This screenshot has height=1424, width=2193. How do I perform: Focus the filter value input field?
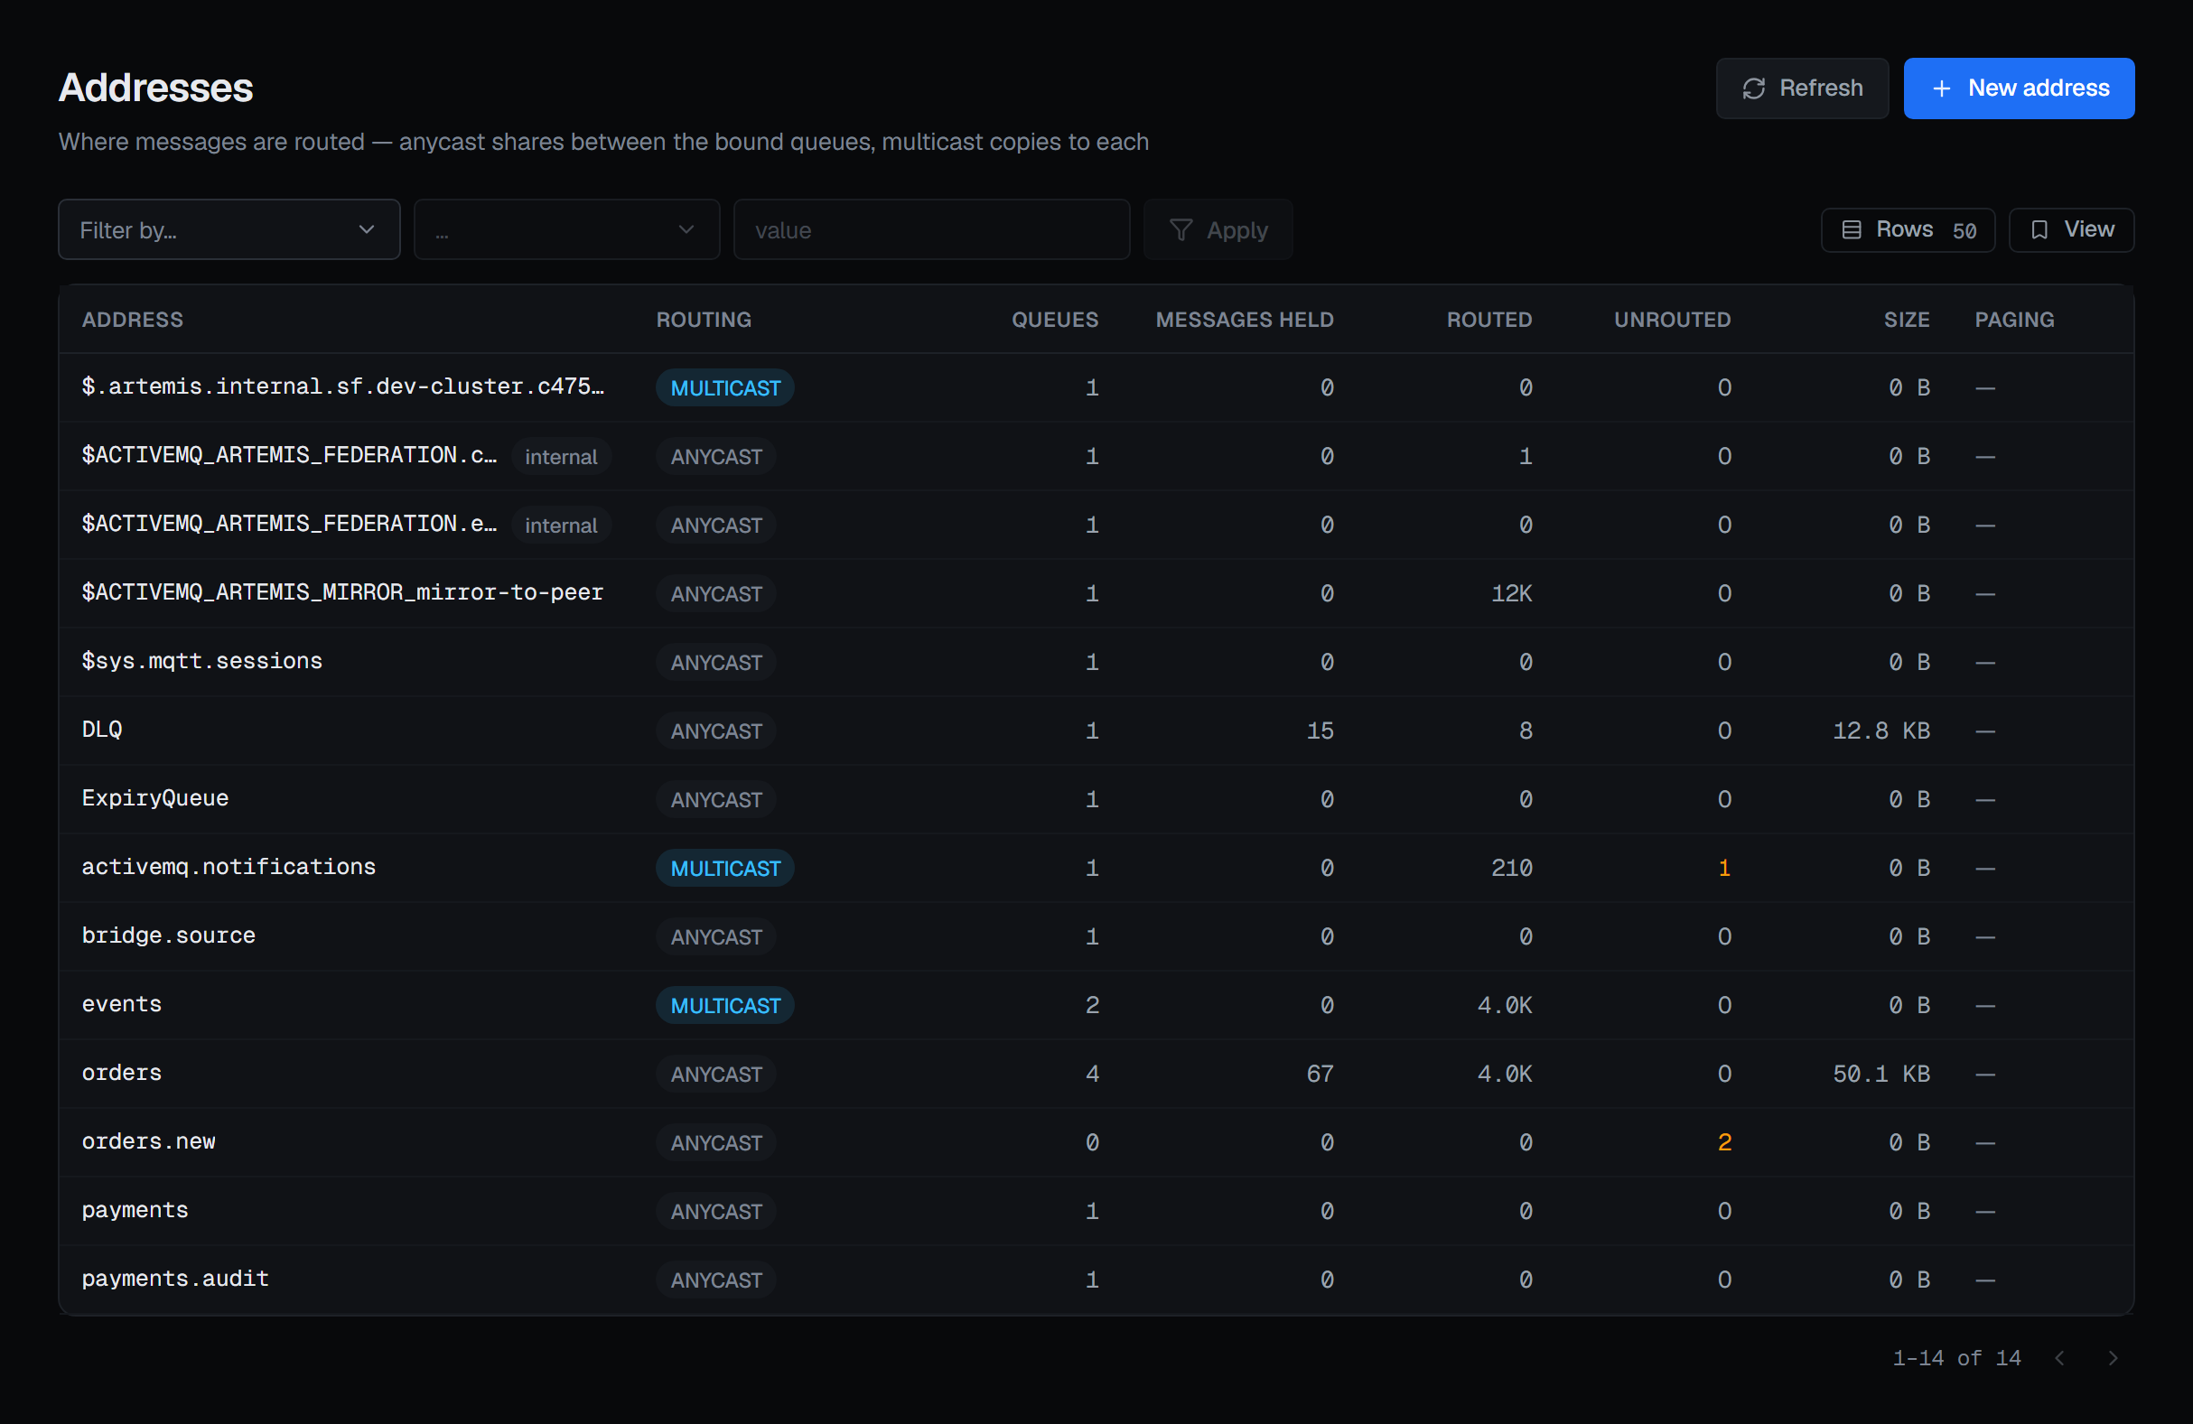(930, 229)
